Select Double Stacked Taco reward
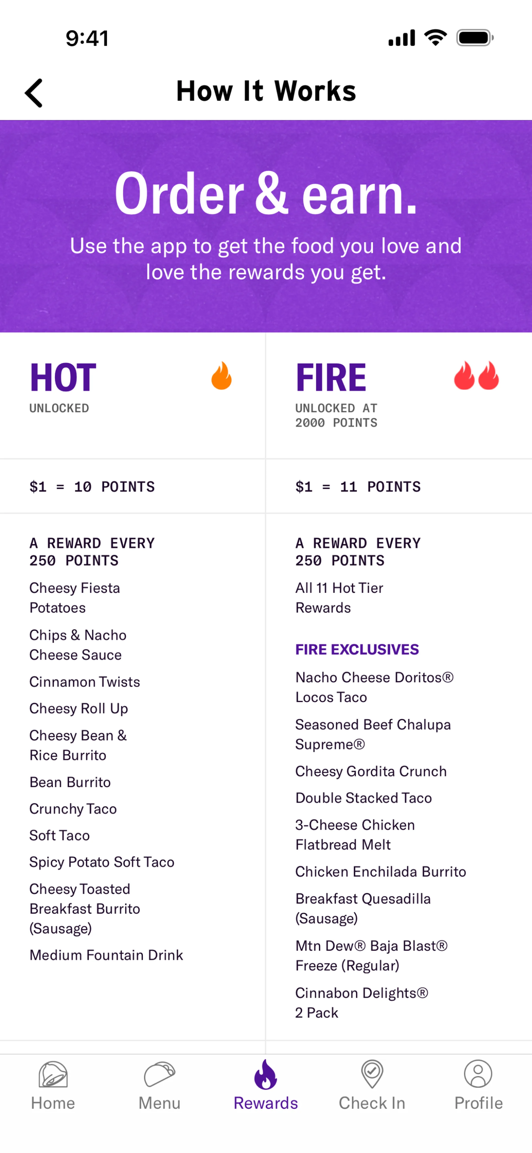Image resolution: width=532 pixels, height=1153 pixels. (x=363, y=798)
